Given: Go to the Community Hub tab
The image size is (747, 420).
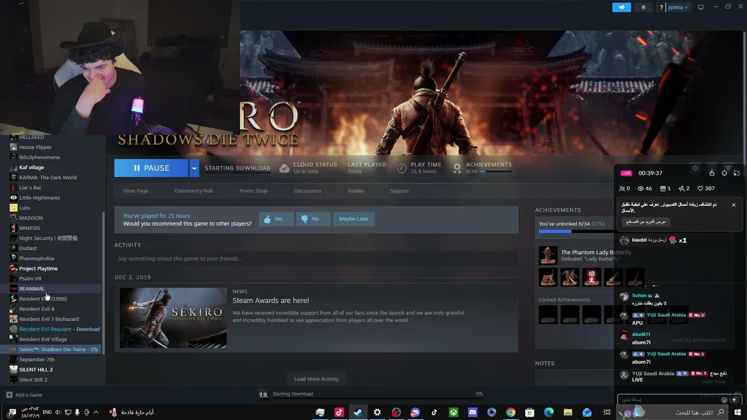Looking at the screenshot, I should (194, 191).
